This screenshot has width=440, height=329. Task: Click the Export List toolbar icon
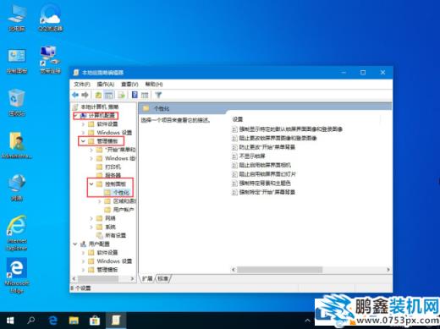click(x=122, y=95)
